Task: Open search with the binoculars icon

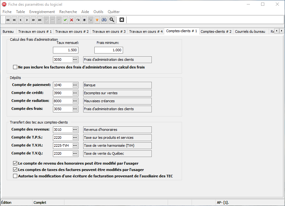Action: tap(104, 20)
